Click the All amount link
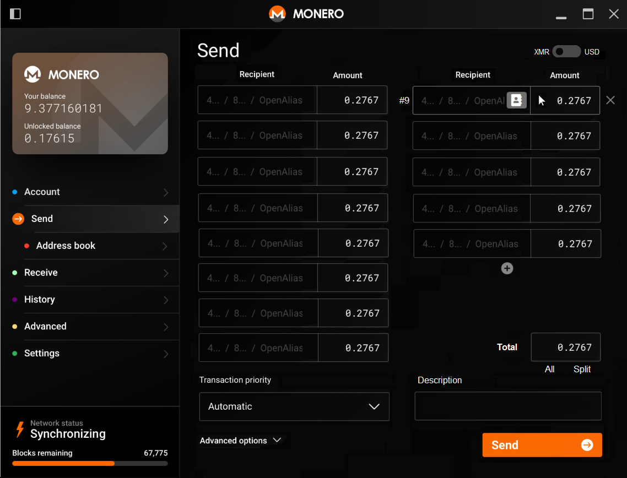The height and width of the screenshot is (478, 627). (x=549, y=370)
